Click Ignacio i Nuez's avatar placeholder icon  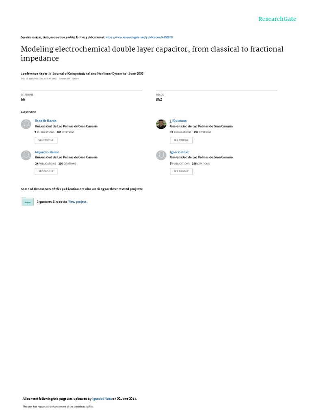point(161,155)
